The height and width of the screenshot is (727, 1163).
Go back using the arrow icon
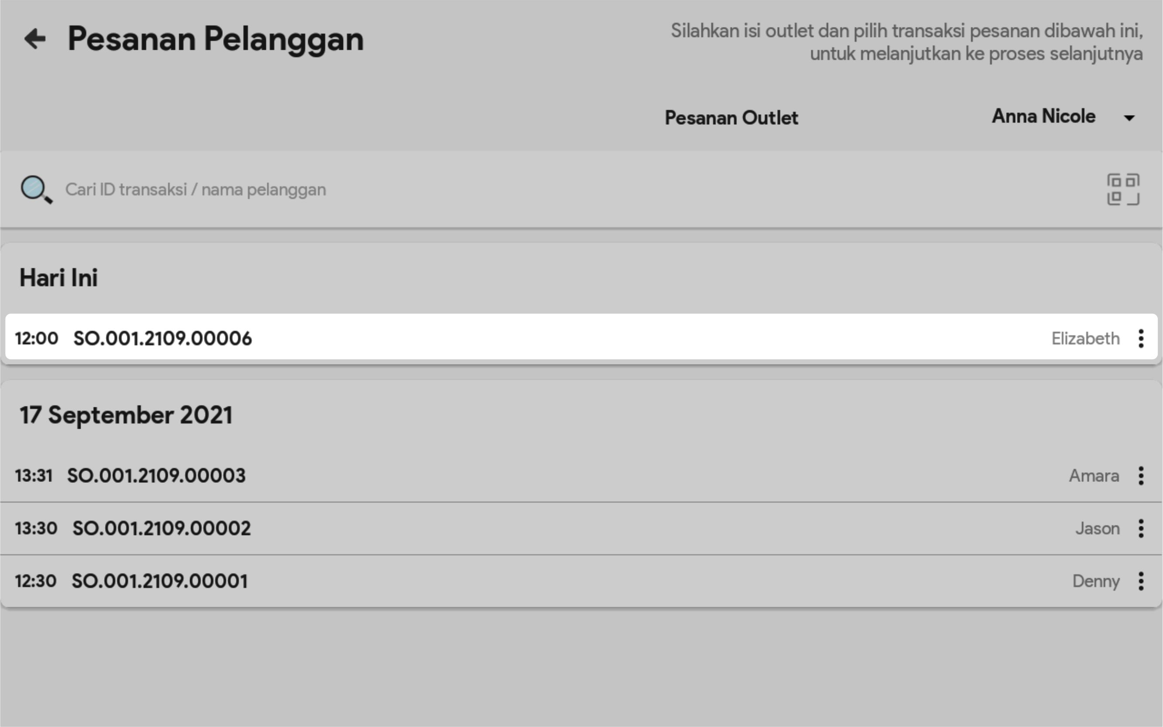click(x=35, y=39)
